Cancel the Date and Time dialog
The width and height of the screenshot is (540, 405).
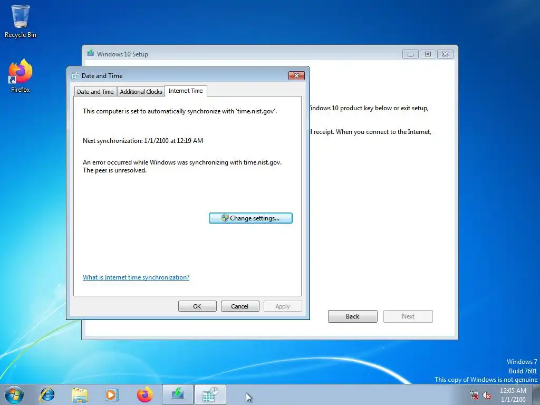(x=240, y=306)
